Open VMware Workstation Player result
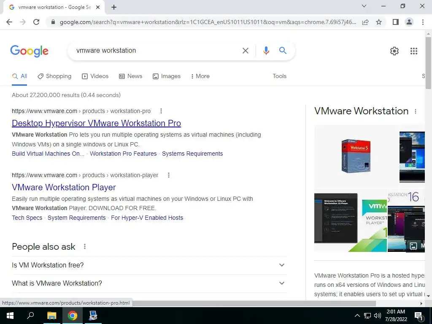Screen dimensions: 432x324 point(64,187)
